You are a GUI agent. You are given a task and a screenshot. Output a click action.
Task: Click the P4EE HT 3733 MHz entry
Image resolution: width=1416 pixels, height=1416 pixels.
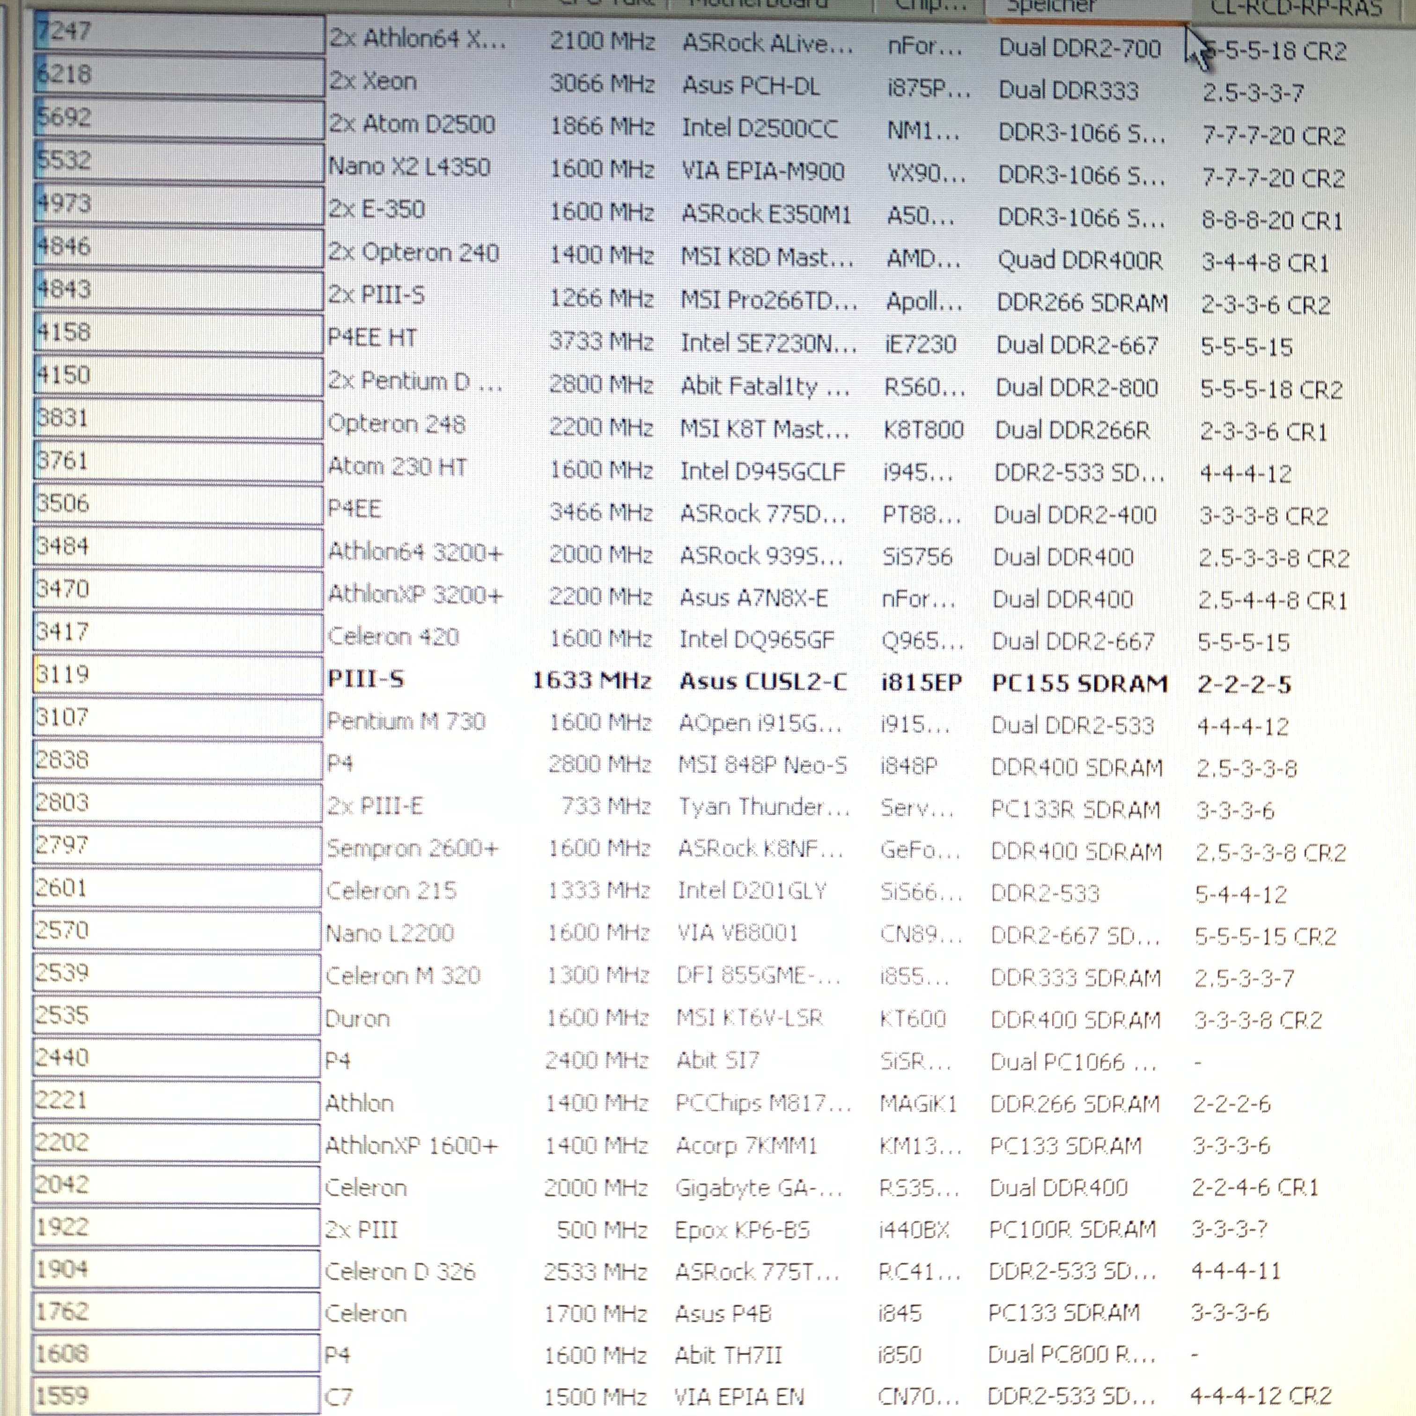pyautogui.click(x=372, y=338)
